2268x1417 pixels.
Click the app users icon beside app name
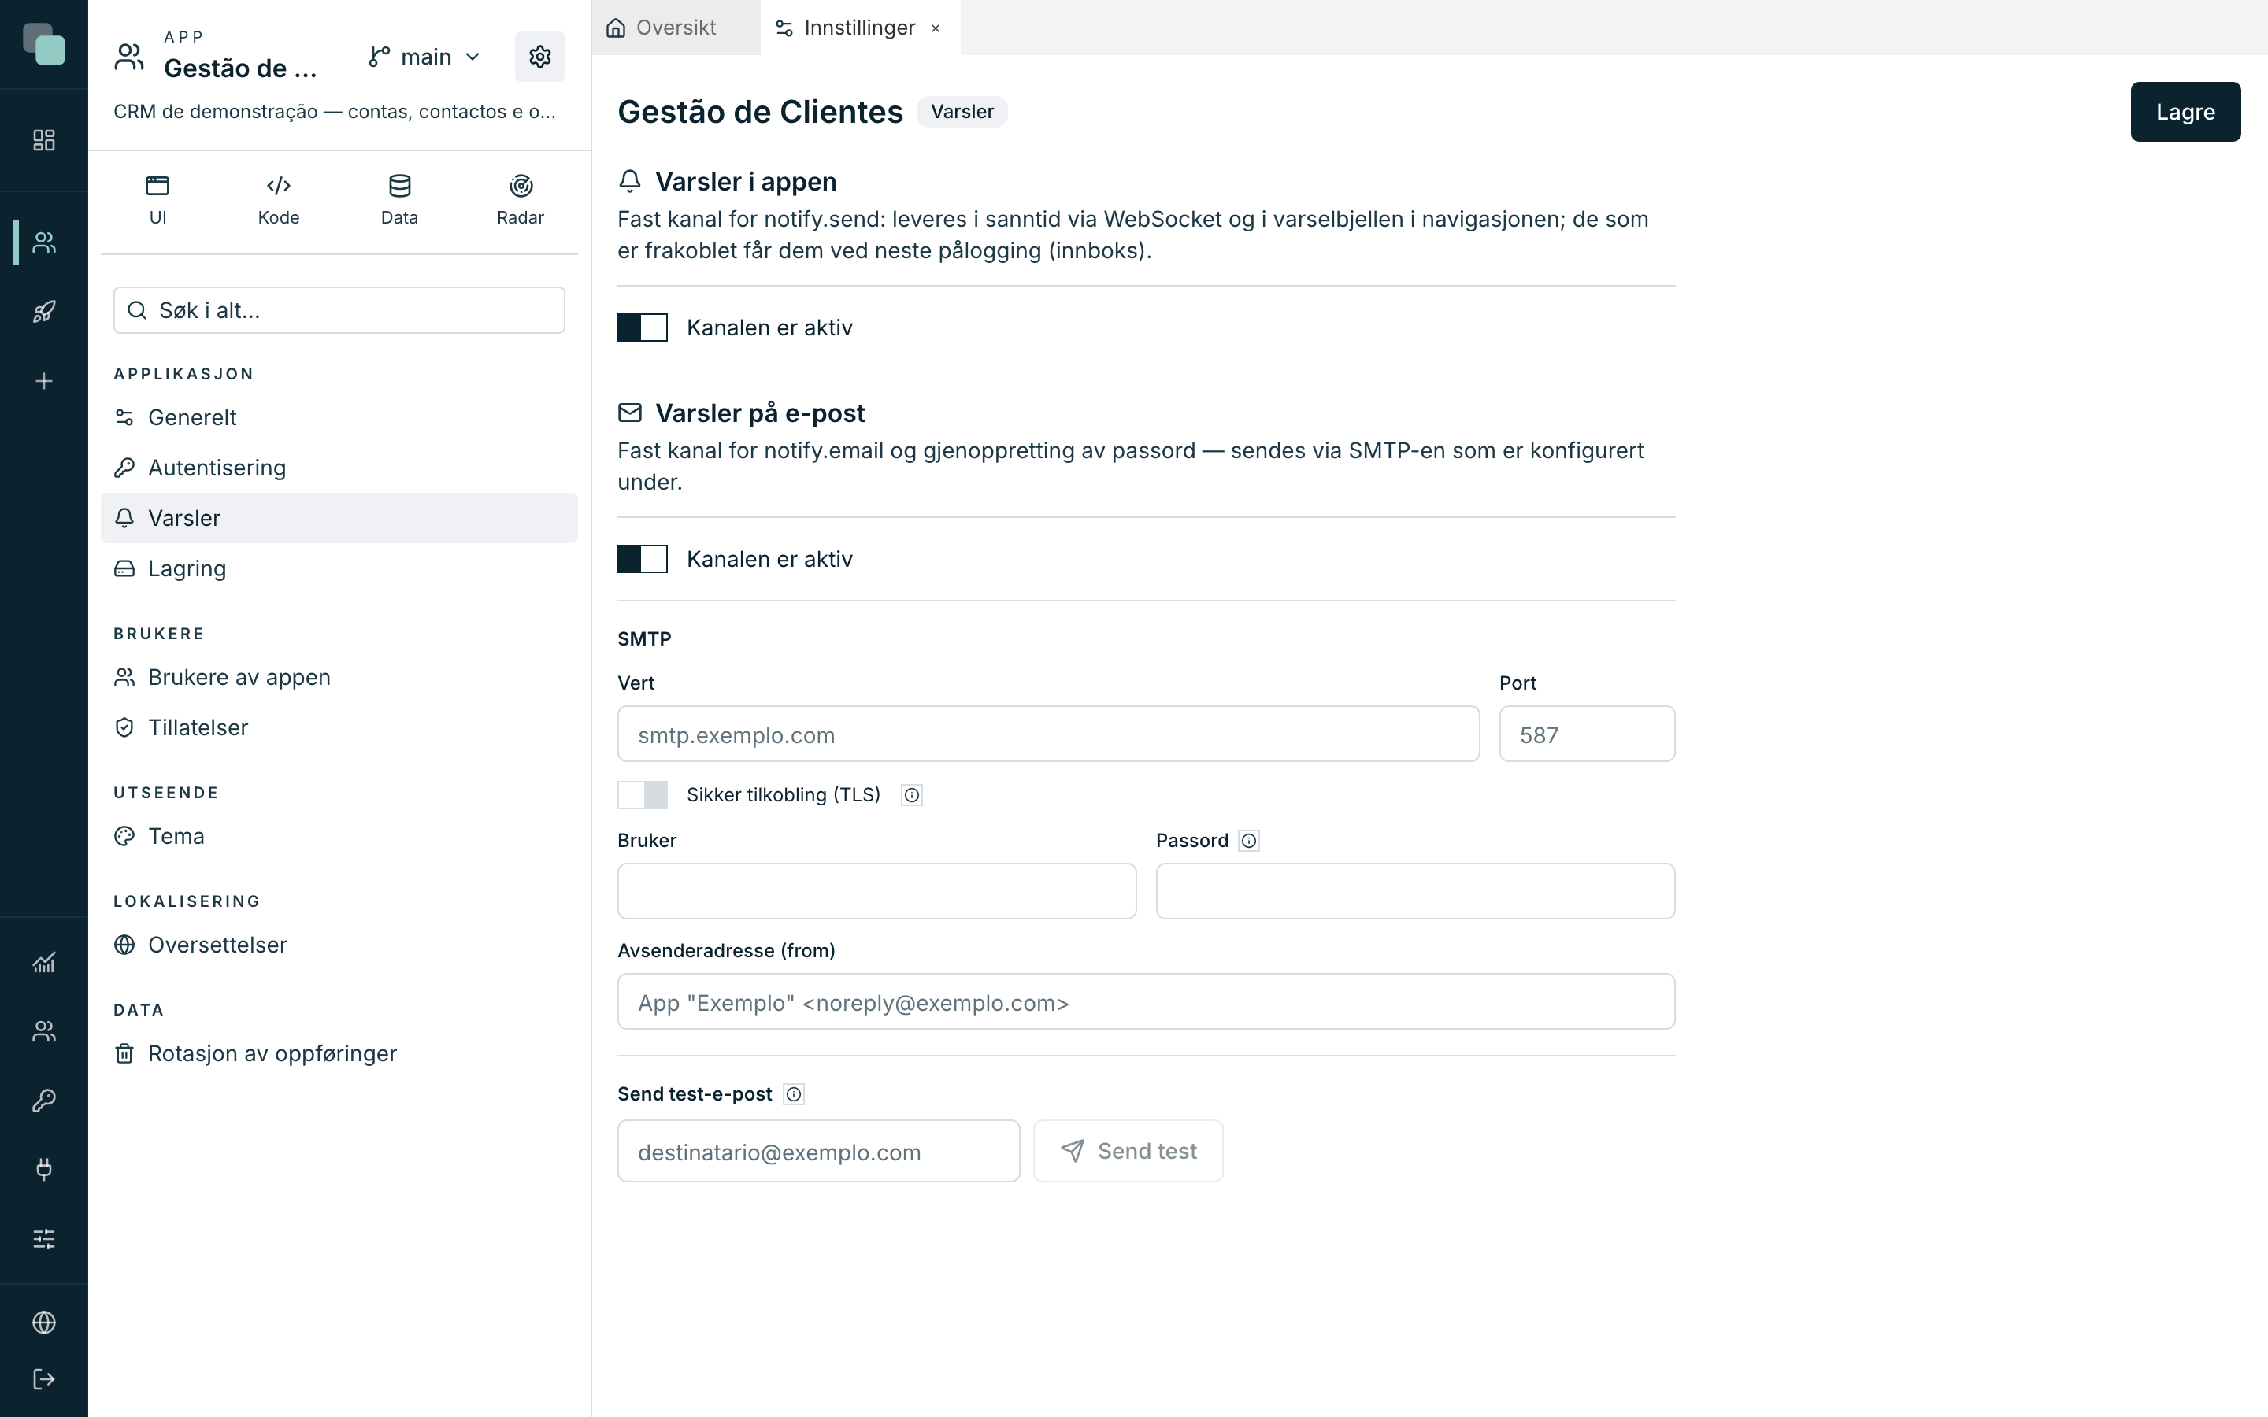point(129,56)
